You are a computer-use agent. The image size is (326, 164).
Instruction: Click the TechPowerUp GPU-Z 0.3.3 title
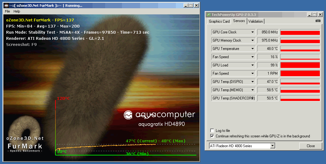click(x=234, y=14)
